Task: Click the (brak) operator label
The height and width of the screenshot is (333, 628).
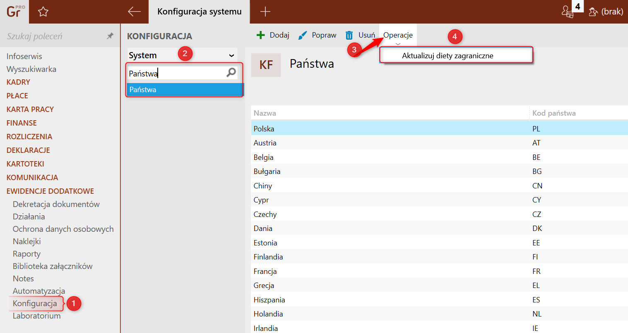Action: (x=612, y=12)
